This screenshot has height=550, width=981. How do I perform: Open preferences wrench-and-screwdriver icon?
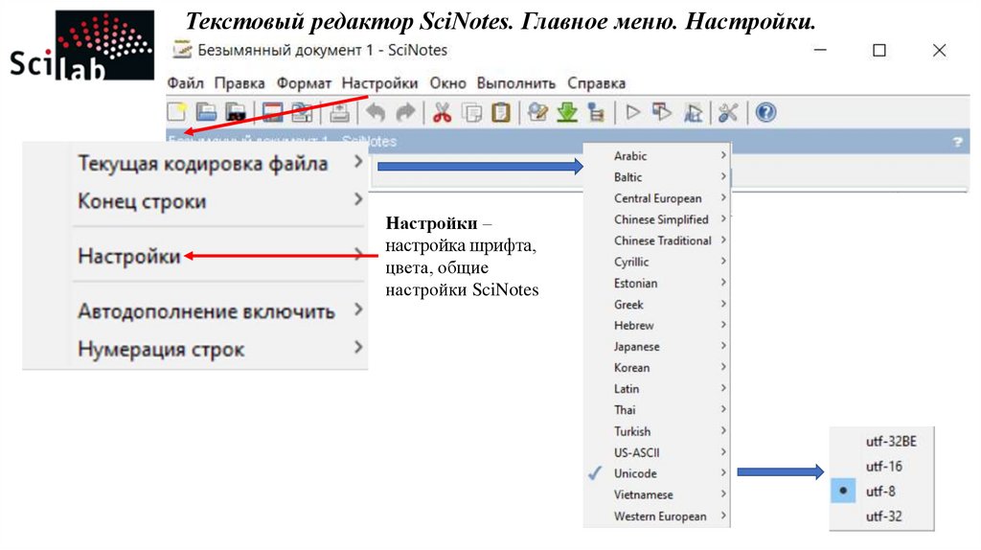728,113
